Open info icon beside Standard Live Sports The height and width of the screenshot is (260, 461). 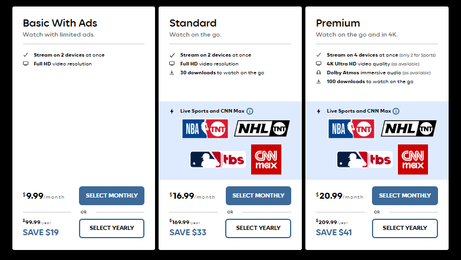pos(250,111)
